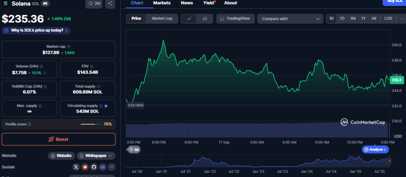Screen dimensions: 406x177
Task: Click the Buy SOL button
Action: pyautogui.click(x=394, y=2)
